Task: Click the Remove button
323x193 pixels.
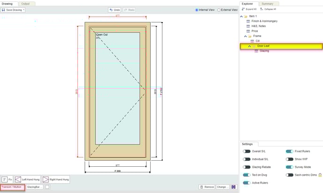Action: click(207, 186)
